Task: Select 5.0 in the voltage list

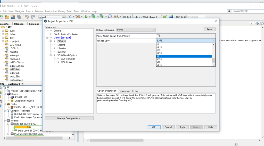Action: [184, 56]
